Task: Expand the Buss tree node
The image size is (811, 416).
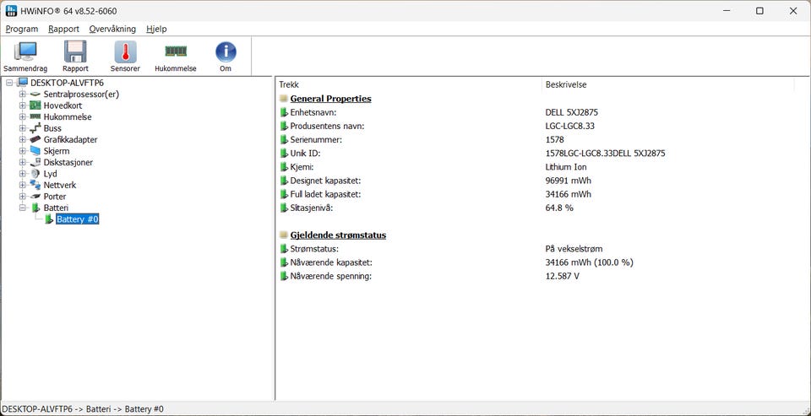Action: pos(22,128)
